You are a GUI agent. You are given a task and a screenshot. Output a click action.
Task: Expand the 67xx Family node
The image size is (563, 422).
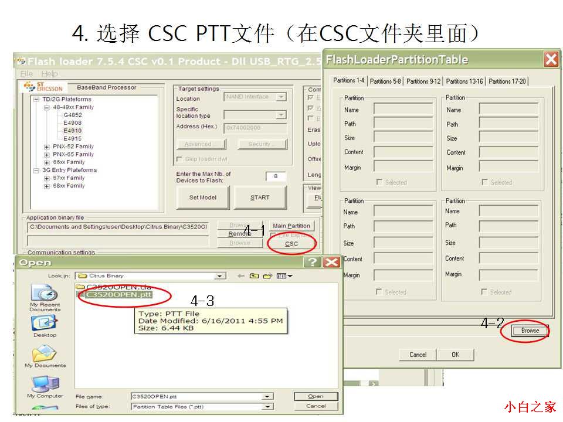(47, 178)
